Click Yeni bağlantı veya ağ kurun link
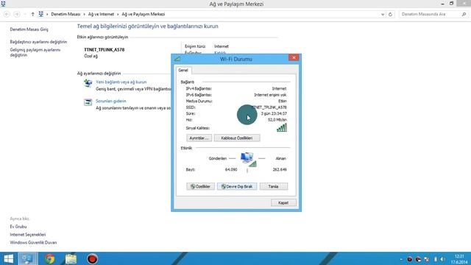This screenshot has height=265, width=471. pos(121,82)
